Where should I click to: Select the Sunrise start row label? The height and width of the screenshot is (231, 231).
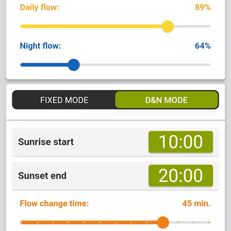tap(46, 142)
